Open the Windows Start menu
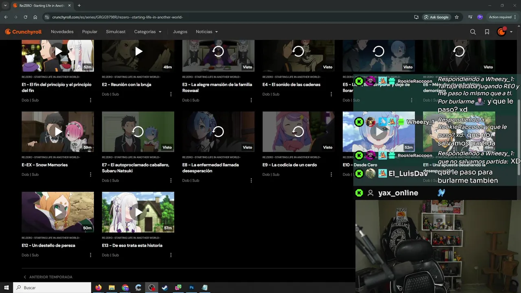The image size is (521, 293). (x=6, y=288)
